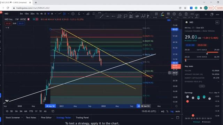
Task: Click the bars pattern tool icon
Action: coord(137,16)
